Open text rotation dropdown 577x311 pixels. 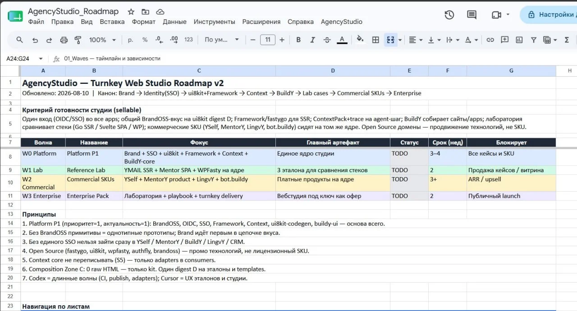point(471,40)
